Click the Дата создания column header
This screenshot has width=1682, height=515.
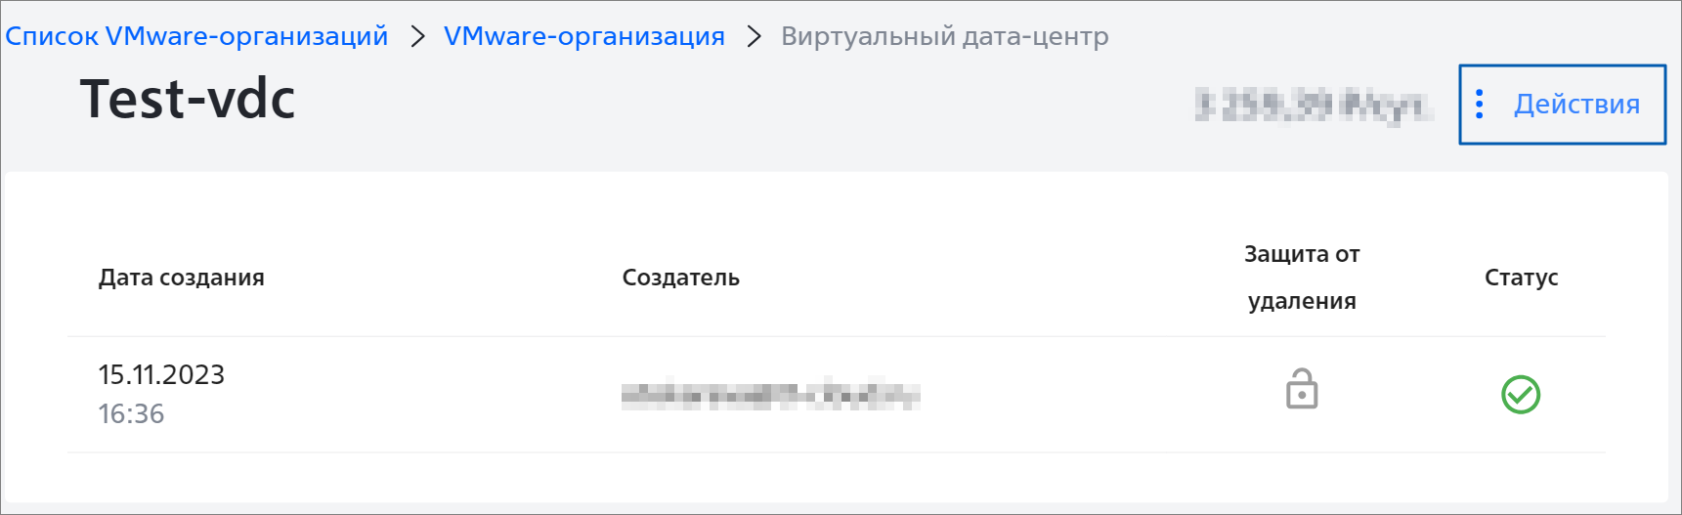182,278
